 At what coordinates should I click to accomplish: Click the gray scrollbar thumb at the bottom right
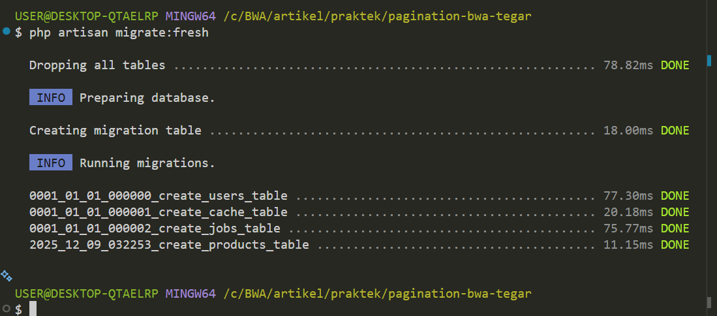tap(709, 303)
